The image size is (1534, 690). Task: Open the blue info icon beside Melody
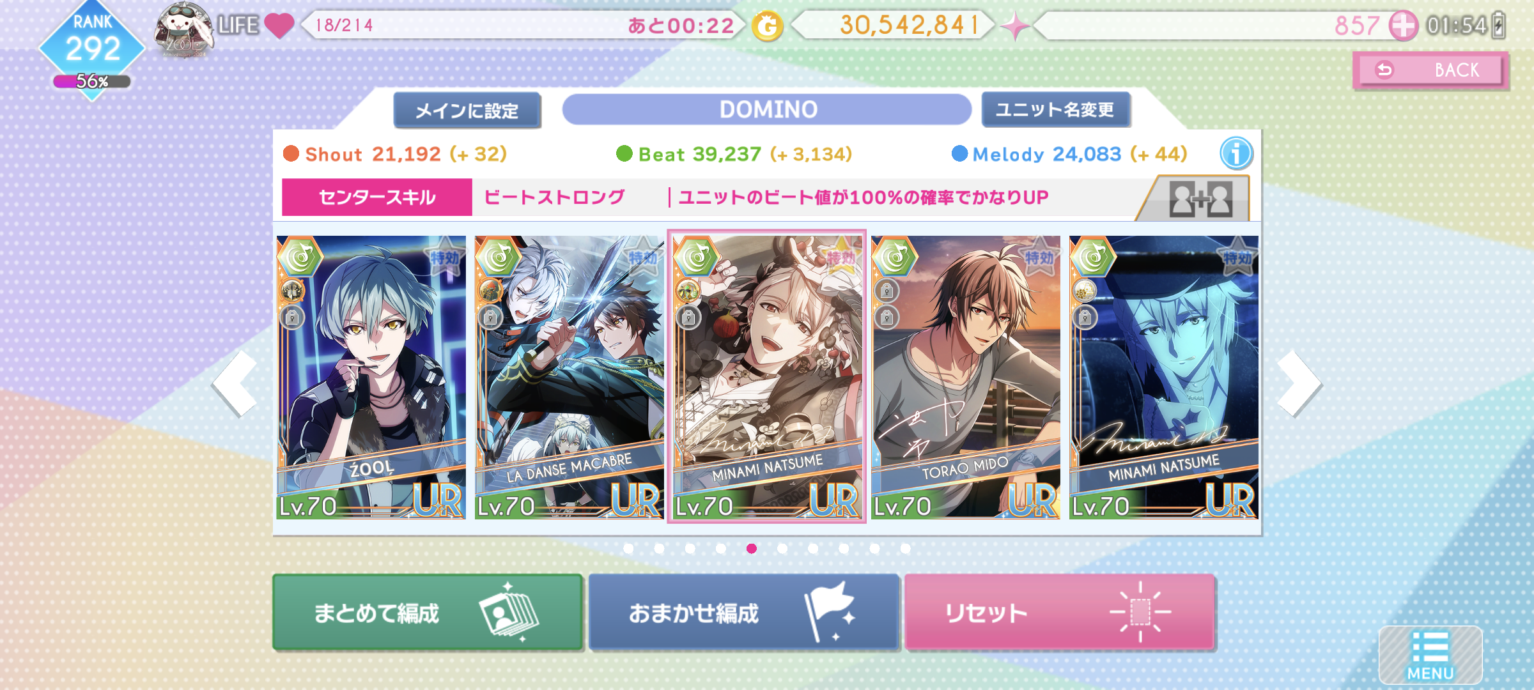[1236, 154]
